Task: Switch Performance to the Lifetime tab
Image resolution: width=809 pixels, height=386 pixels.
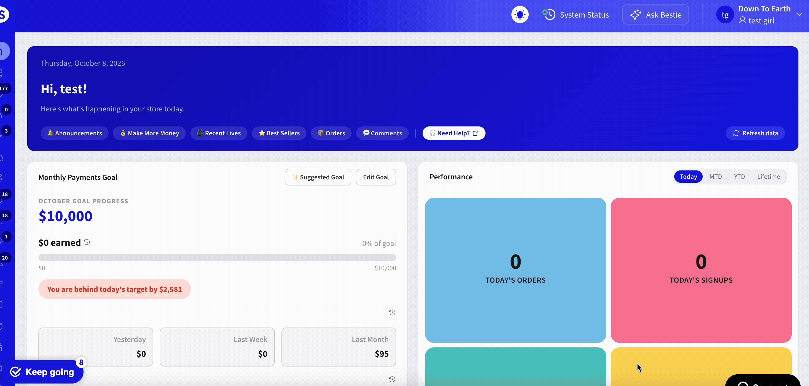Action: (x=768, y=177)
